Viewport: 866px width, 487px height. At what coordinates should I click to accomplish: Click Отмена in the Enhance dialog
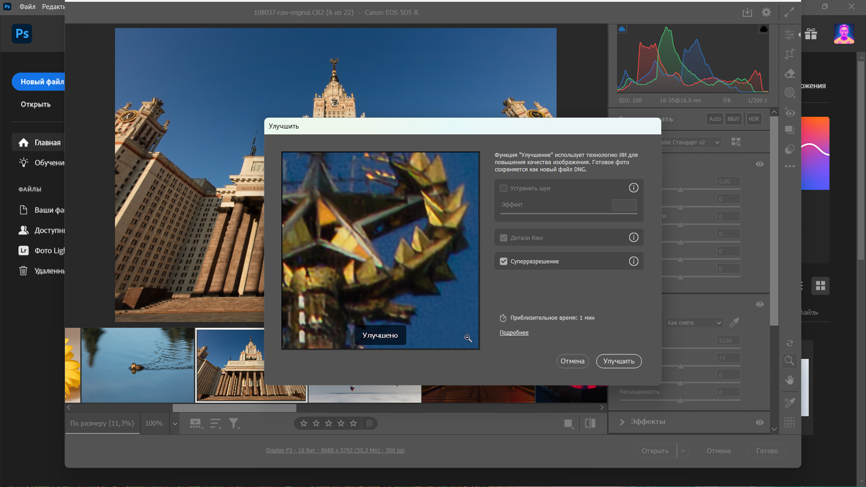pos(572,361)
